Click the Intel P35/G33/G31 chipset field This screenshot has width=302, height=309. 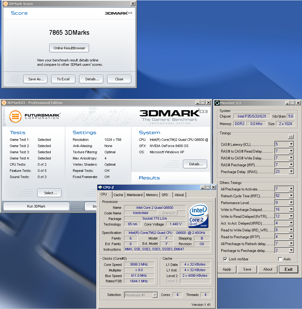coord(252,116)
